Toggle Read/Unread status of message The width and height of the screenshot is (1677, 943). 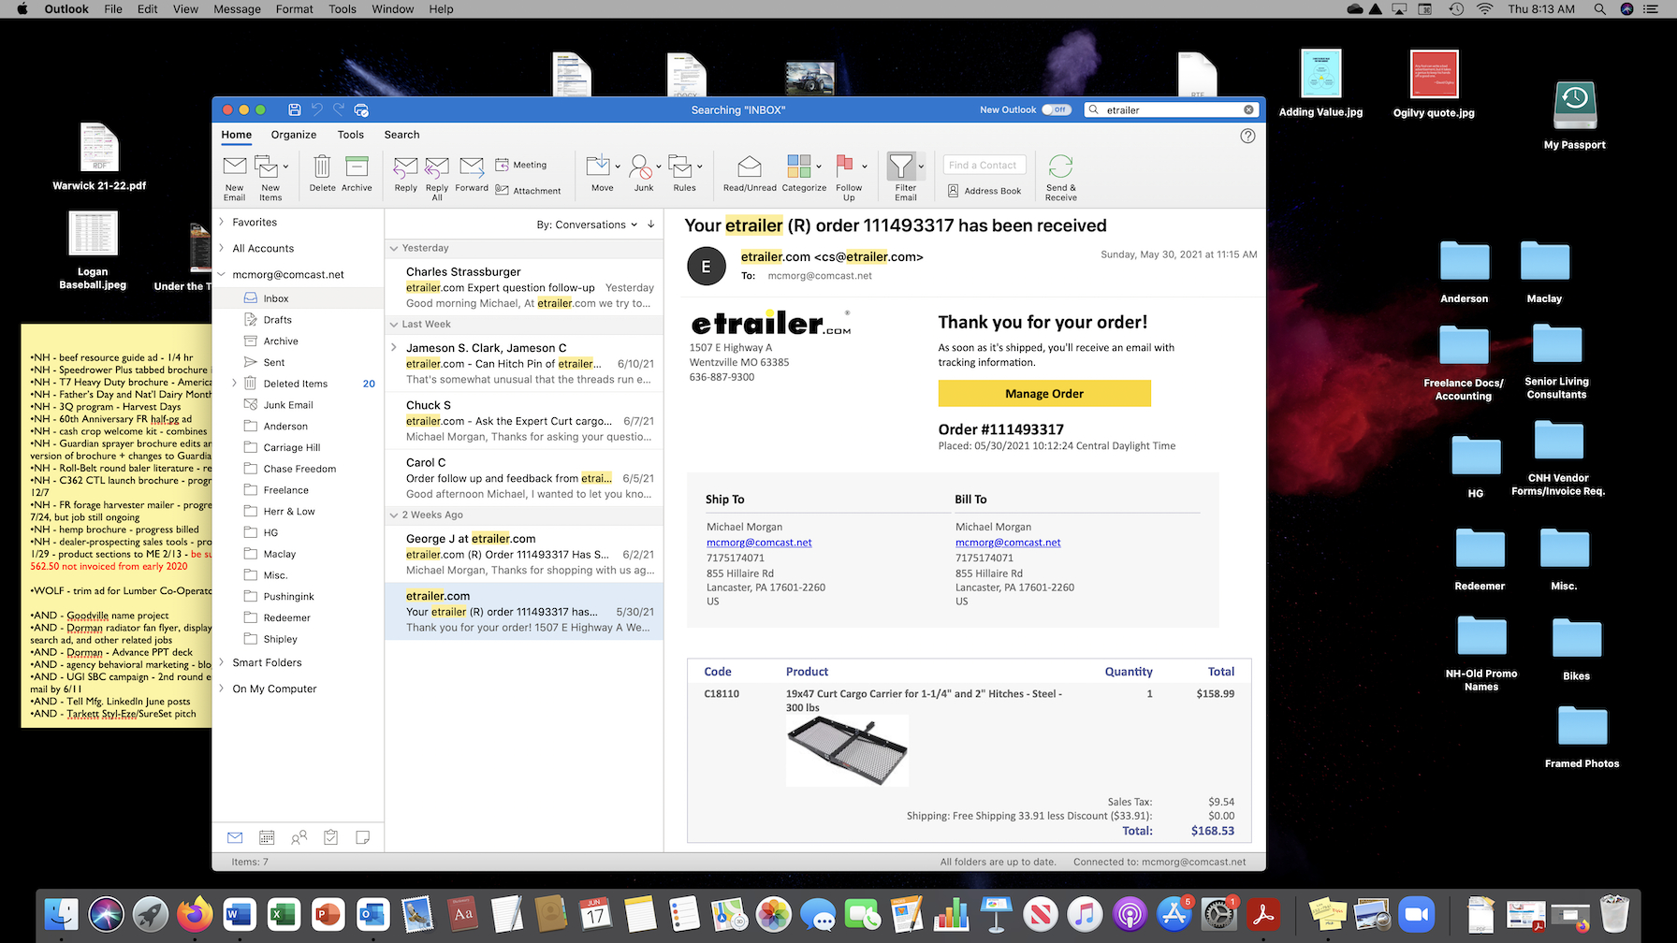(749, 174)
